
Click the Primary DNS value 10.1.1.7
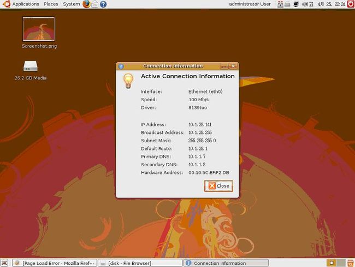point(197,156)
